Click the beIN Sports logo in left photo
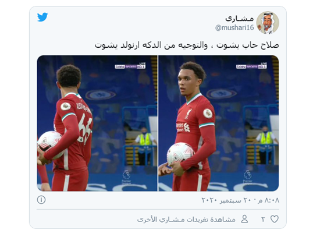Screen dimensions: 320x233 (x=130, y=66)
